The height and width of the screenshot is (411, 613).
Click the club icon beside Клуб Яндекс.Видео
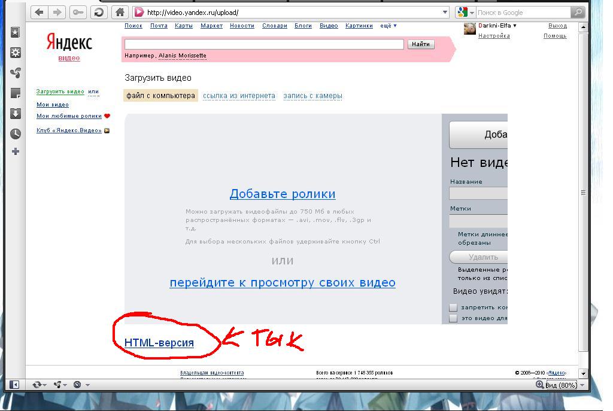click(x=107, y=130)
